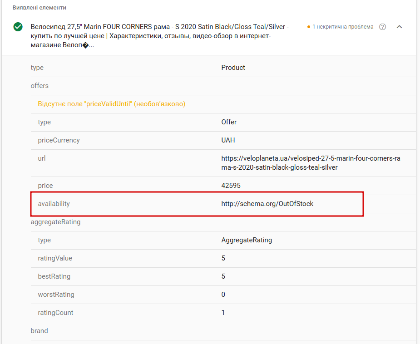This screenshot has width=420, height=344.
Task: Click the '1 некритична проблема' label
Action: (343, 27)
